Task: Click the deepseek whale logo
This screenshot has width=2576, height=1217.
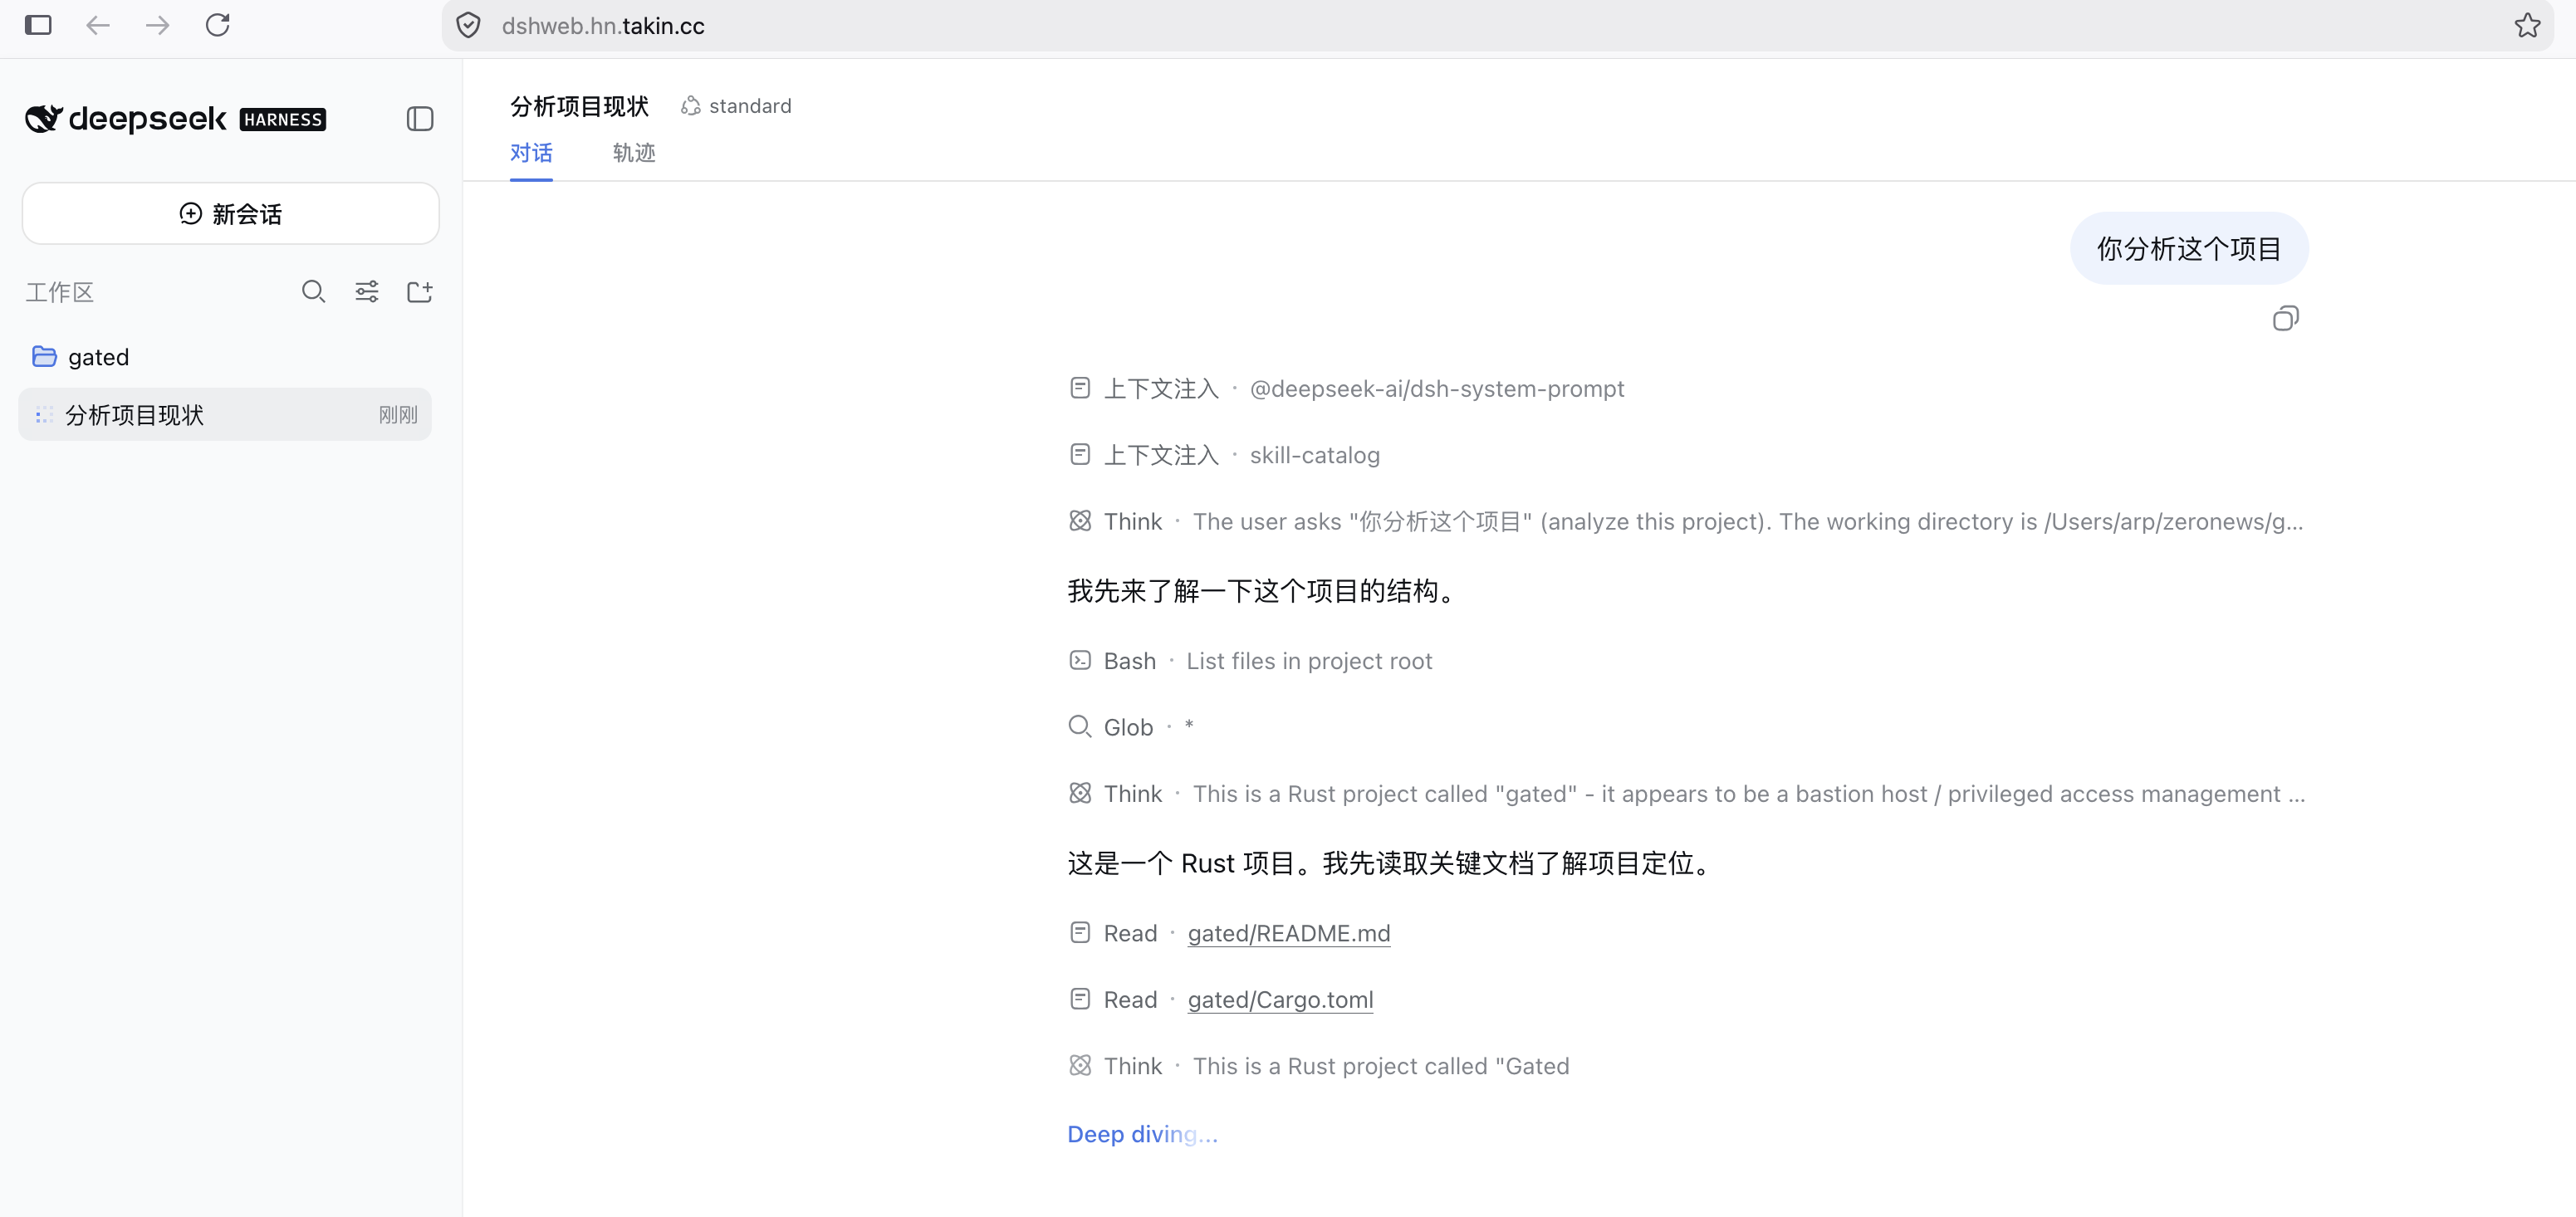Action: click(x=44, y=119)
